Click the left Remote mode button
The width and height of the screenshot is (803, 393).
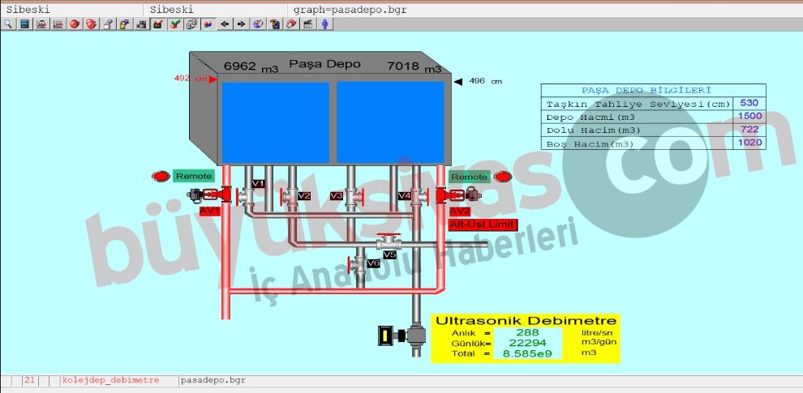[193, 176]
